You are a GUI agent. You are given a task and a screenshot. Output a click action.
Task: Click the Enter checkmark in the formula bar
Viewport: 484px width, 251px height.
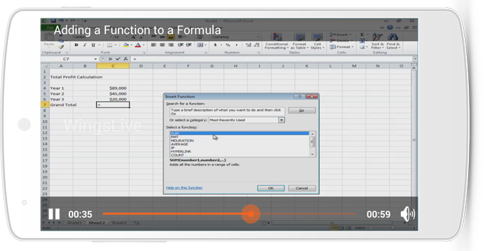tap(118, 59)
